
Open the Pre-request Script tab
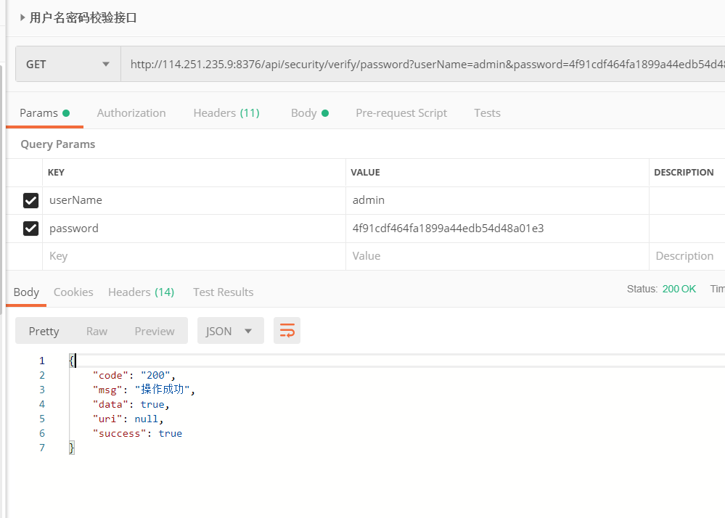click(401, 113)
